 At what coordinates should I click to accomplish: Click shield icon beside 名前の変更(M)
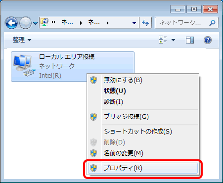93,153
